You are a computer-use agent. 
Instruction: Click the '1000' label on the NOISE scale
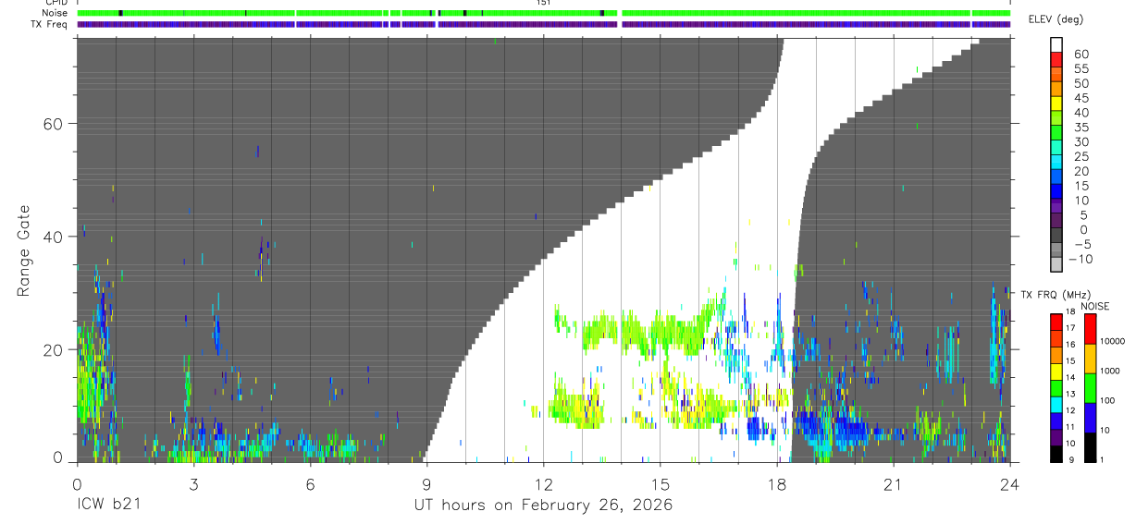(1111, 372)
